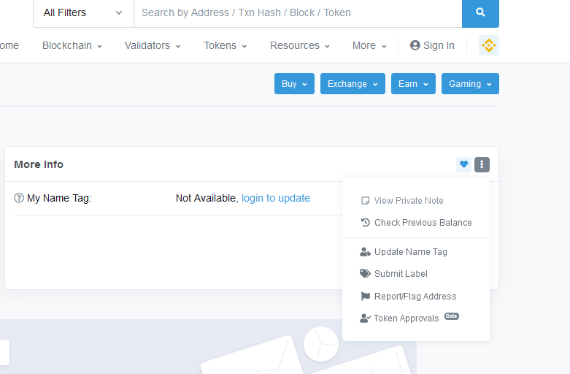
Task: Click the My Name Tag help question icon
Action: (19, 198)
